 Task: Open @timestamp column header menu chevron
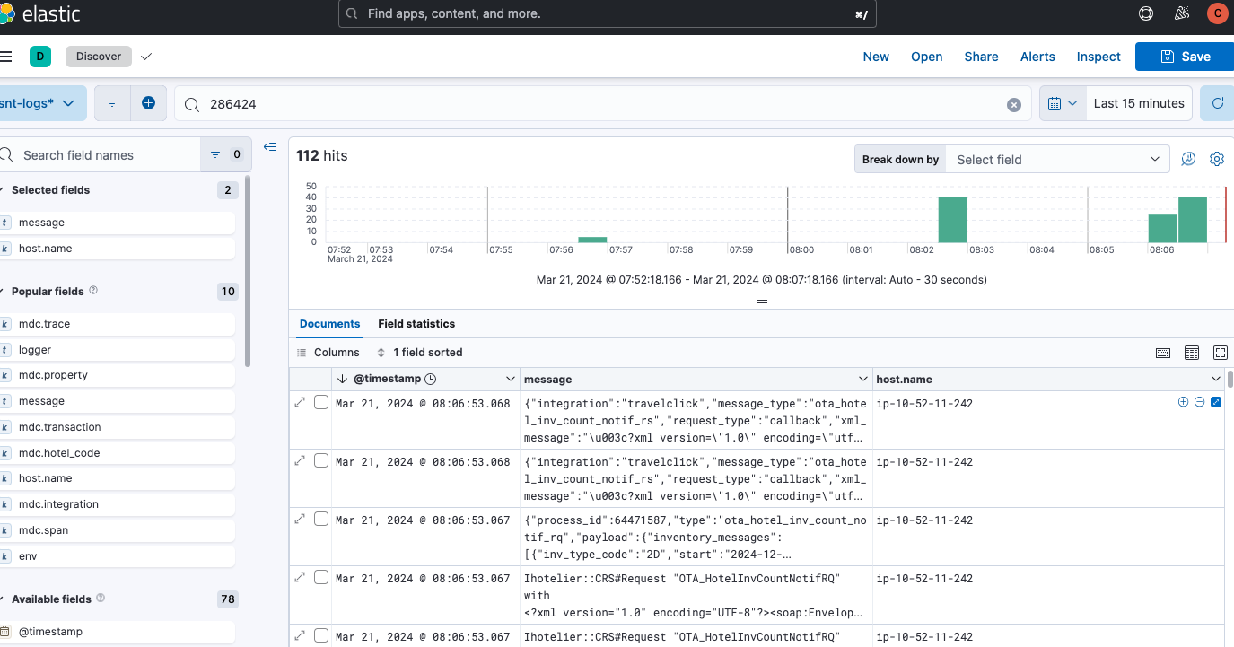click(x=511, y=379)
